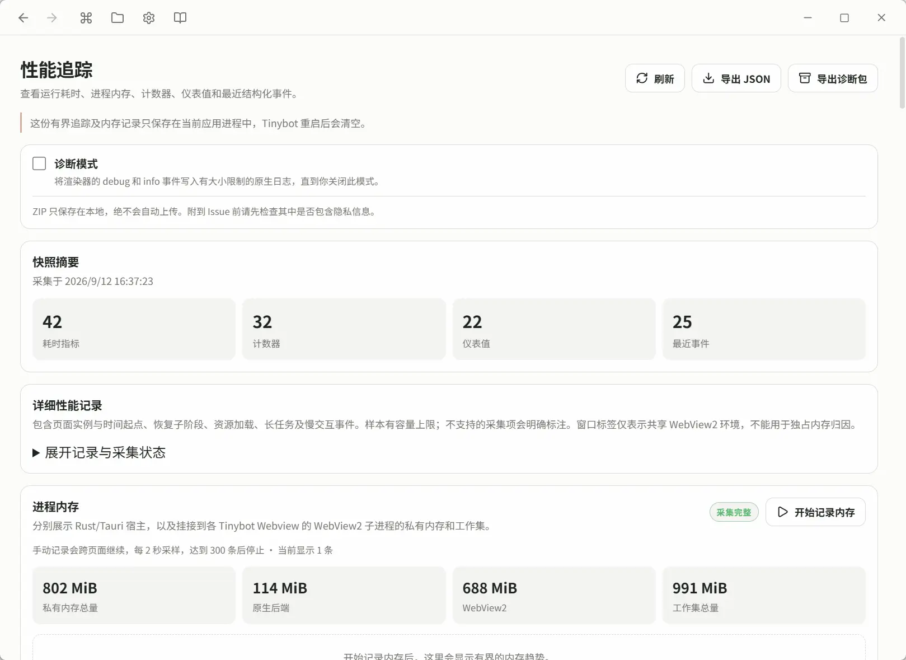
Task: Click the 802 MiB 私有内存总量 card
Action: click(x=134, y=595)
